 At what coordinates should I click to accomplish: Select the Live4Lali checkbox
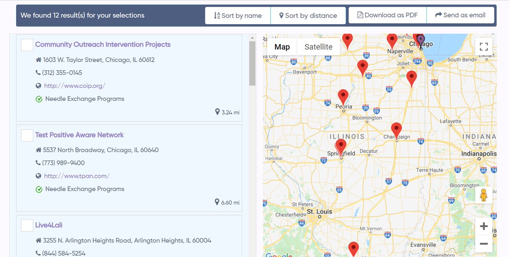(x=27, y=225)
